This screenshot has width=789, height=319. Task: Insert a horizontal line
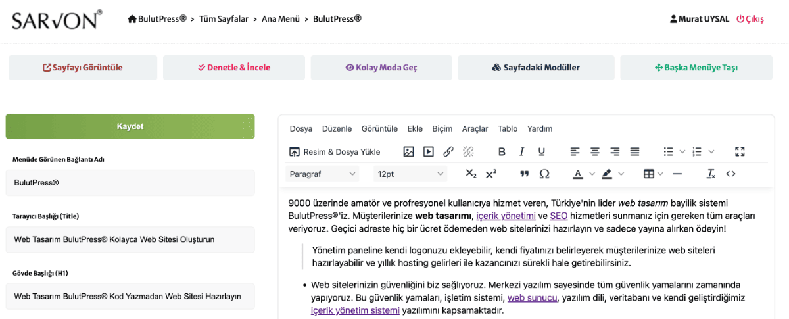(x=677, y=174)
